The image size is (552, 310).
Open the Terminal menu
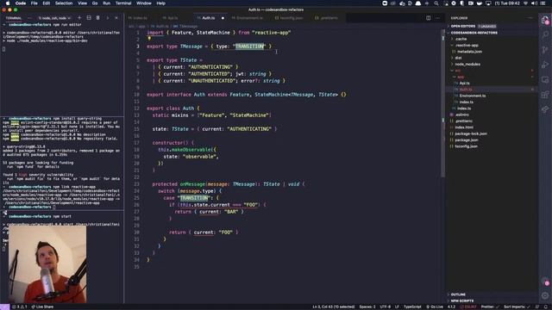pyautogui.click(x=123, y=3)
